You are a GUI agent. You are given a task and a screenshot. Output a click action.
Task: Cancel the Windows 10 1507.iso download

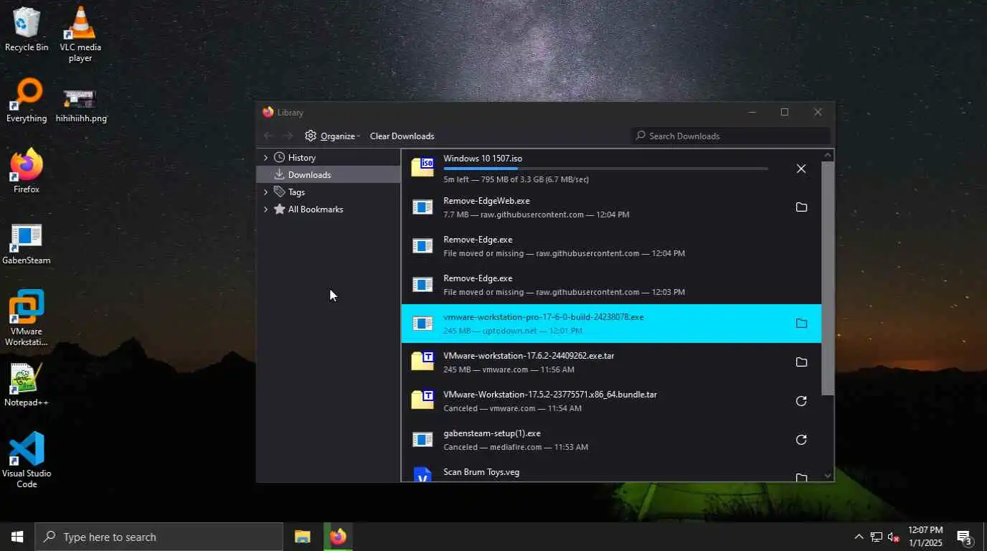(801, 169)
